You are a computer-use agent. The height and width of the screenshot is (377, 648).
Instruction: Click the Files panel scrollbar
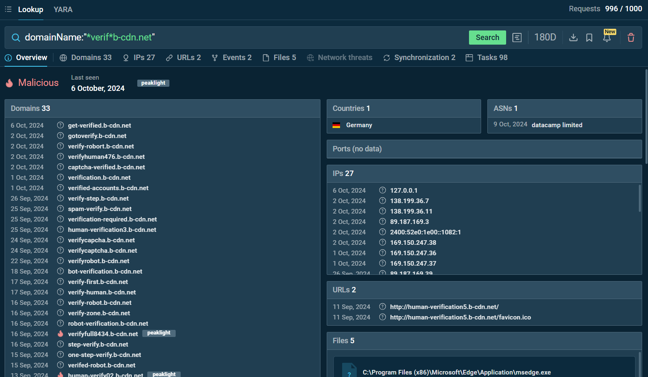tap(640, 364)
